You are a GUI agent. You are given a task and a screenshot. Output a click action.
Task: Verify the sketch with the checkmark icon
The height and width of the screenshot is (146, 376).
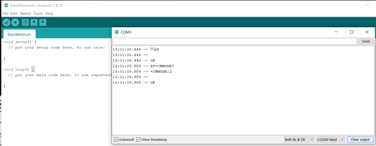6,22
